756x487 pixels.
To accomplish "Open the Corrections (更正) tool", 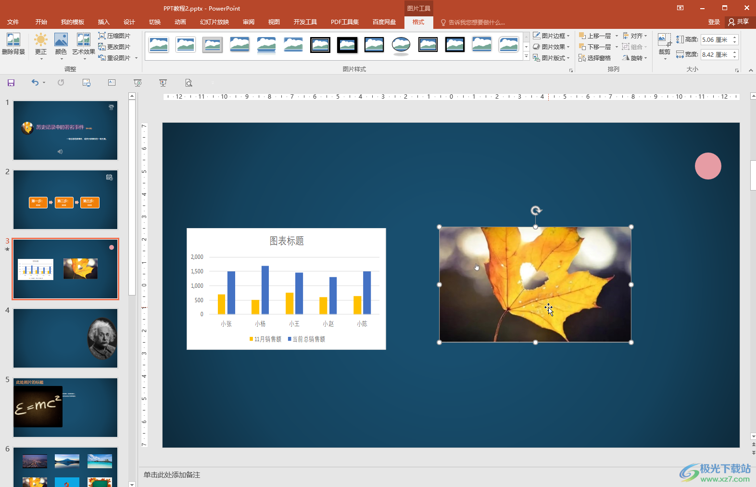I will pos(41,46).
